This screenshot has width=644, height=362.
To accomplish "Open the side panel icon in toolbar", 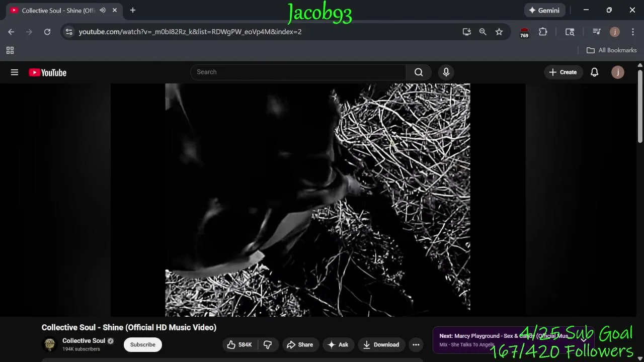I will [570, 32].
